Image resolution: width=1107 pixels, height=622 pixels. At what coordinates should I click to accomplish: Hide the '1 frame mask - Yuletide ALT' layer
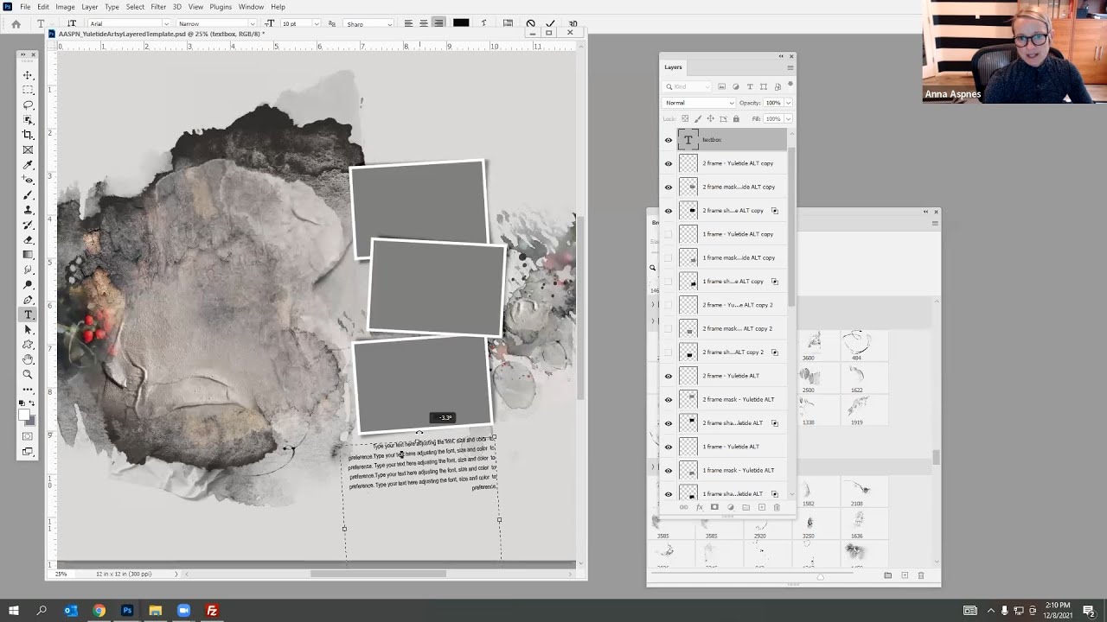668,470
